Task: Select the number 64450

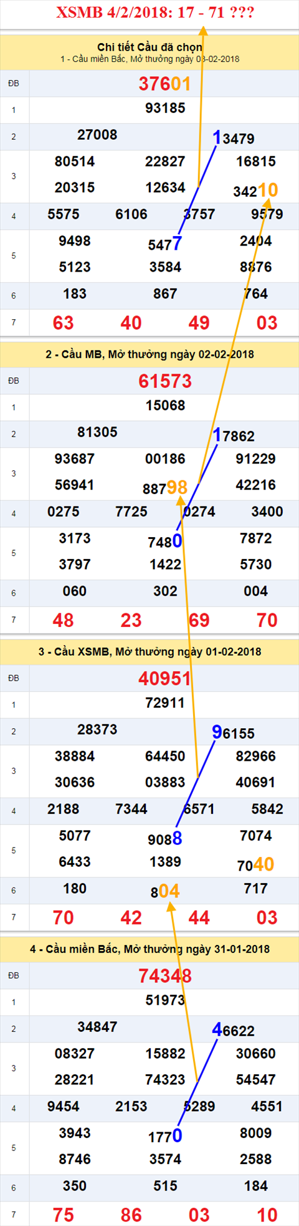Action: (165, 756)
